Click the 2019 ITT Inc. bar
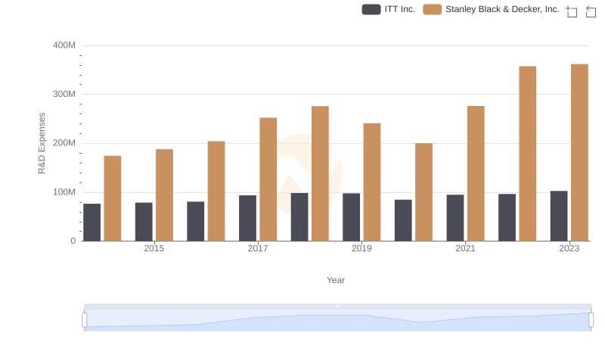605x349 pixels. (351, 217)
